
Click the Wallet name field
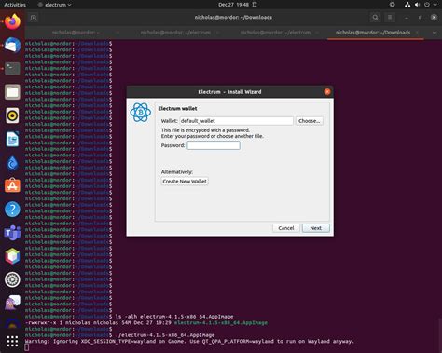236,121
